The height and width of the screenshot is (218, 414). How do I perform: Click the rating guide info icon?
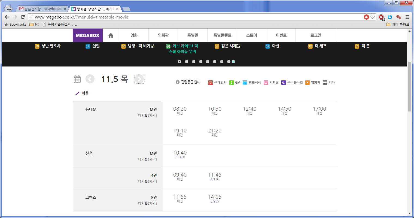tap(178, 82)
